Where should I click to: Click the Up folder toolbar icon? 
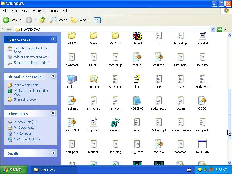[43, 20]
